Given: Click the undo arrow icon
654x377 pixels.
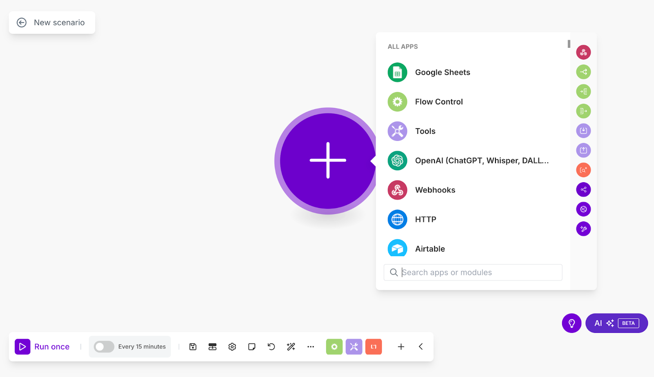Looking at the screenshot, I should 271,347.
